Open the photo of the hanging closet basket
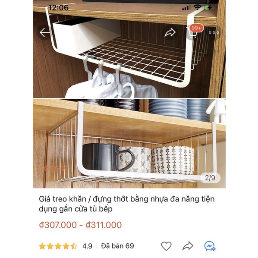 [x=129, y=49]
